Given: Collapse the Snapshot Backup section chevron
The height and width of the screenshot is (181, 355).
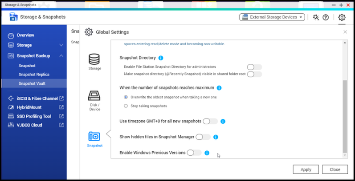Looking at the screenshot, I should click(61, 55).
